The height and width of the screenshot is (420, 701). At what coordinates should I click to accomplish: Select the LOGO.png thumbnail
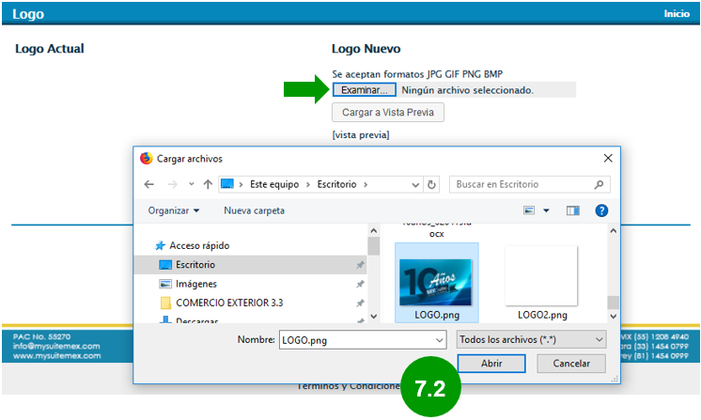point(436,282)
